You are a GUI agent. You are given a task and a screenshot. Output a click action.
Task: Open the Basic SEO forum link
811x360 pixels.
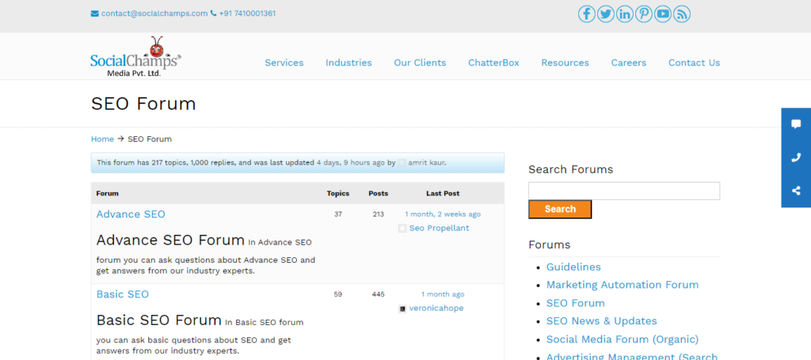point(123,294)
